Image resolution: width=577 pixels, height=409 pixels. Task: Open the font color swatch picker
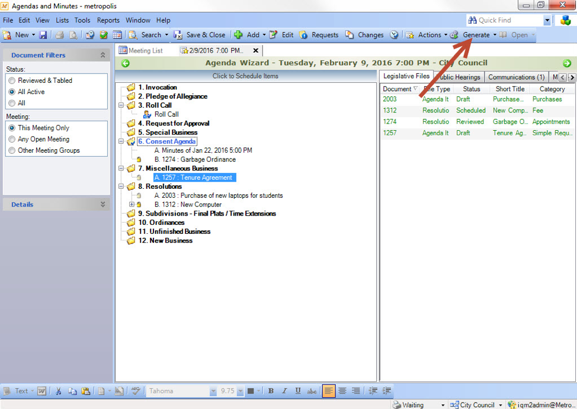click(251, 391)
